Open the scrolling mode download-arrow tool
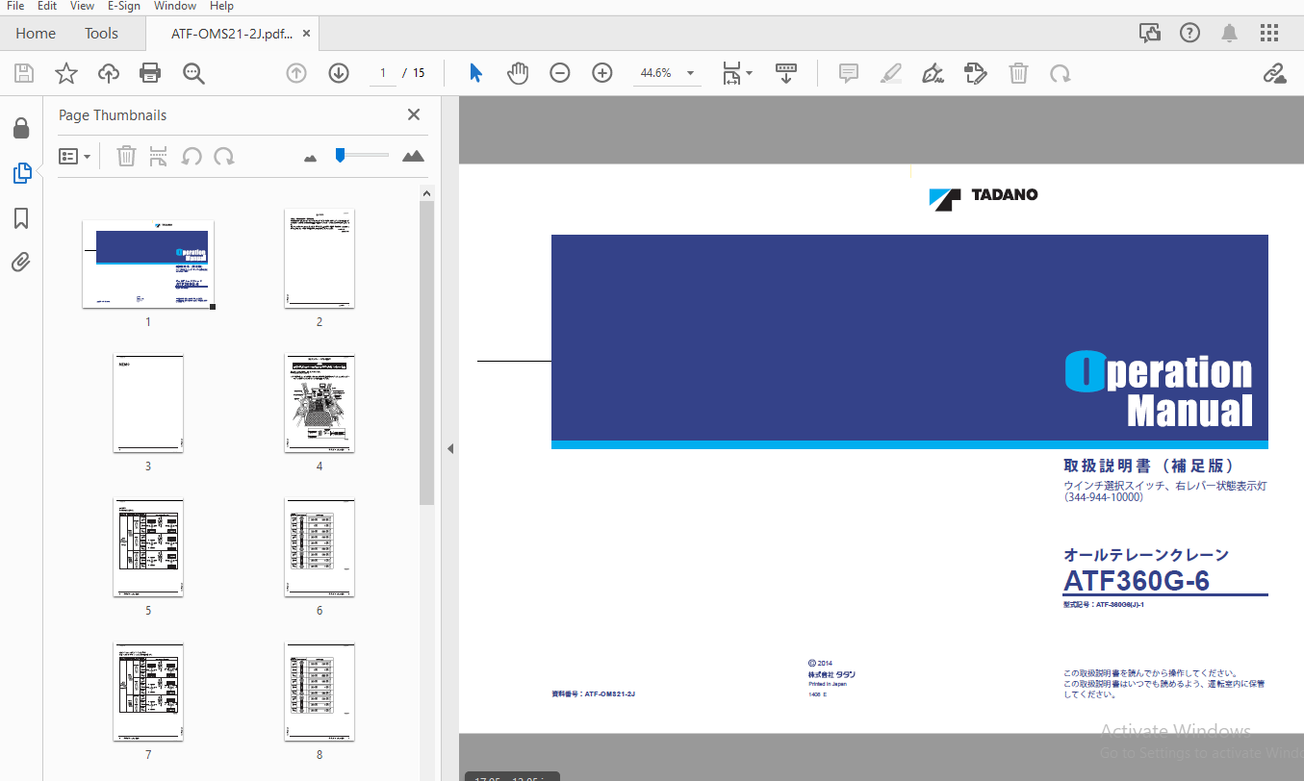Viewport: 1304px width, 781px height. pos(786,73)
